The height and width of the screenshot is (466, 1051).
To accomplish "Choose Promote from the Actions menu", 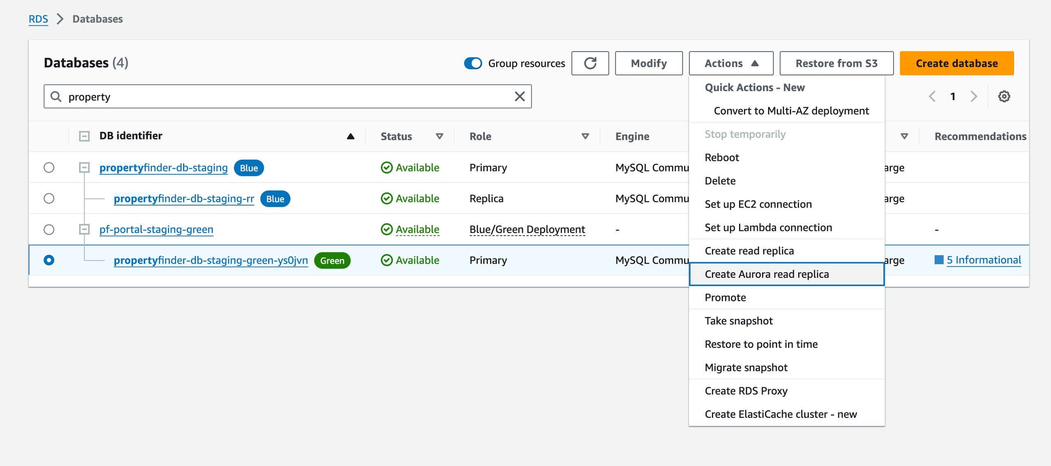I will [787, 297].
